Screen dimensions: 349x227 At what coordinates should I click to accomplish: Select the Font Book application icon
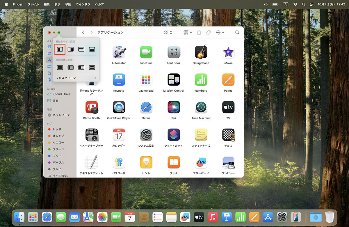pos(174,52)
